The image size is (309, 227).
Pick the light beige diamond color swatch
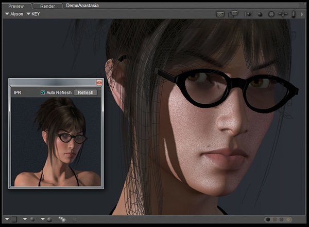(x=288, y=219)
